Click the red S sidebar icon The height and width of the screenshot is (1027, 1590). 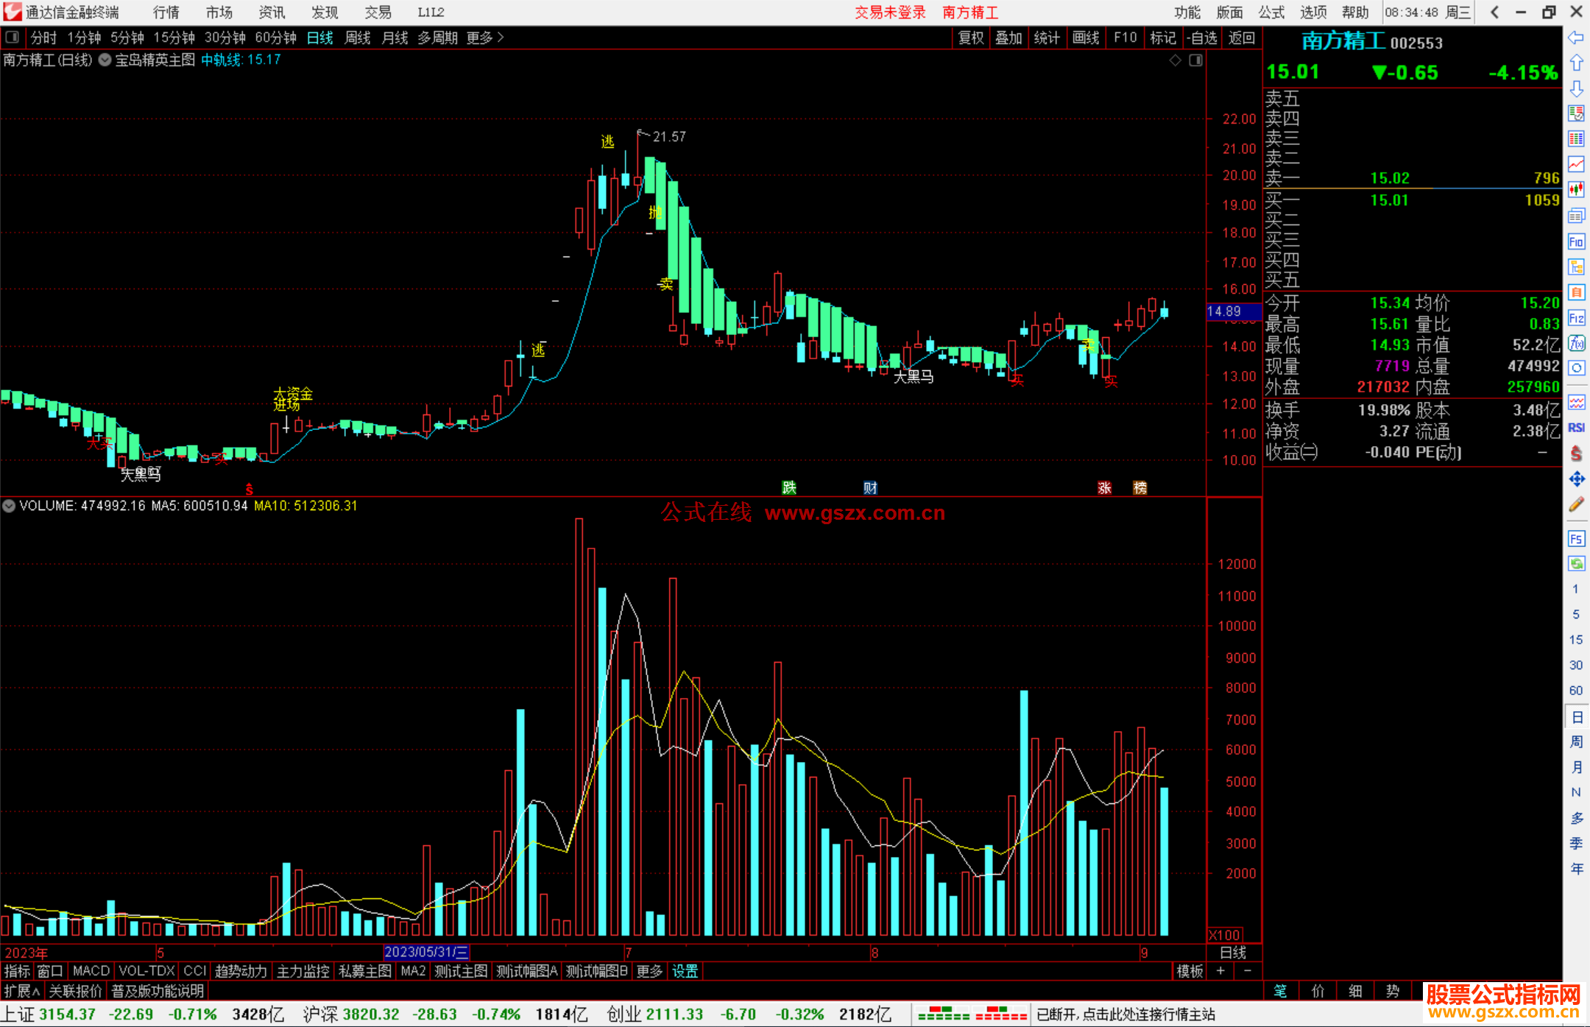1576,453
